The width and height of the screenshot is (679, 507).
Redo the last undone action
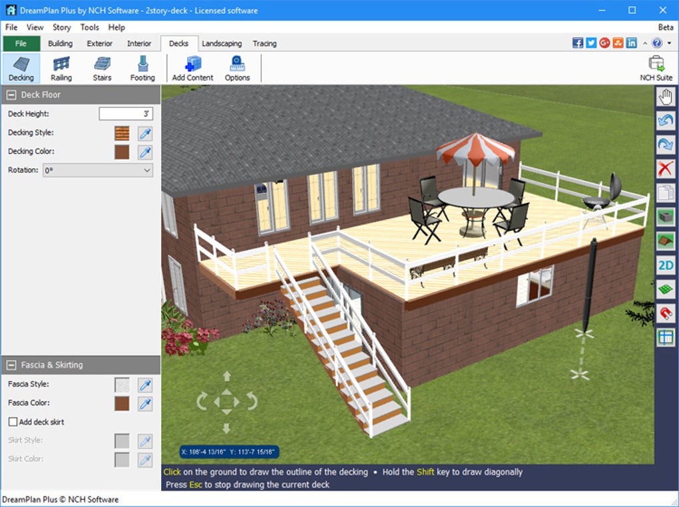click(665, 144)
